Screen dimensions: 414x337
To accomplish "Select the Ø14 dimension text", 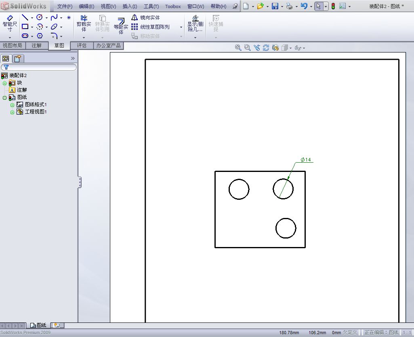I will coord(306,160).
